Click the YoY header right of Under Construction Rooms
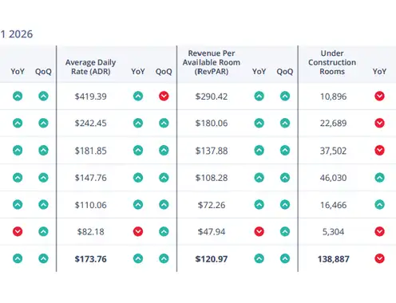The width and height of the screenshot is (396, 303). [x=379, y=71]
